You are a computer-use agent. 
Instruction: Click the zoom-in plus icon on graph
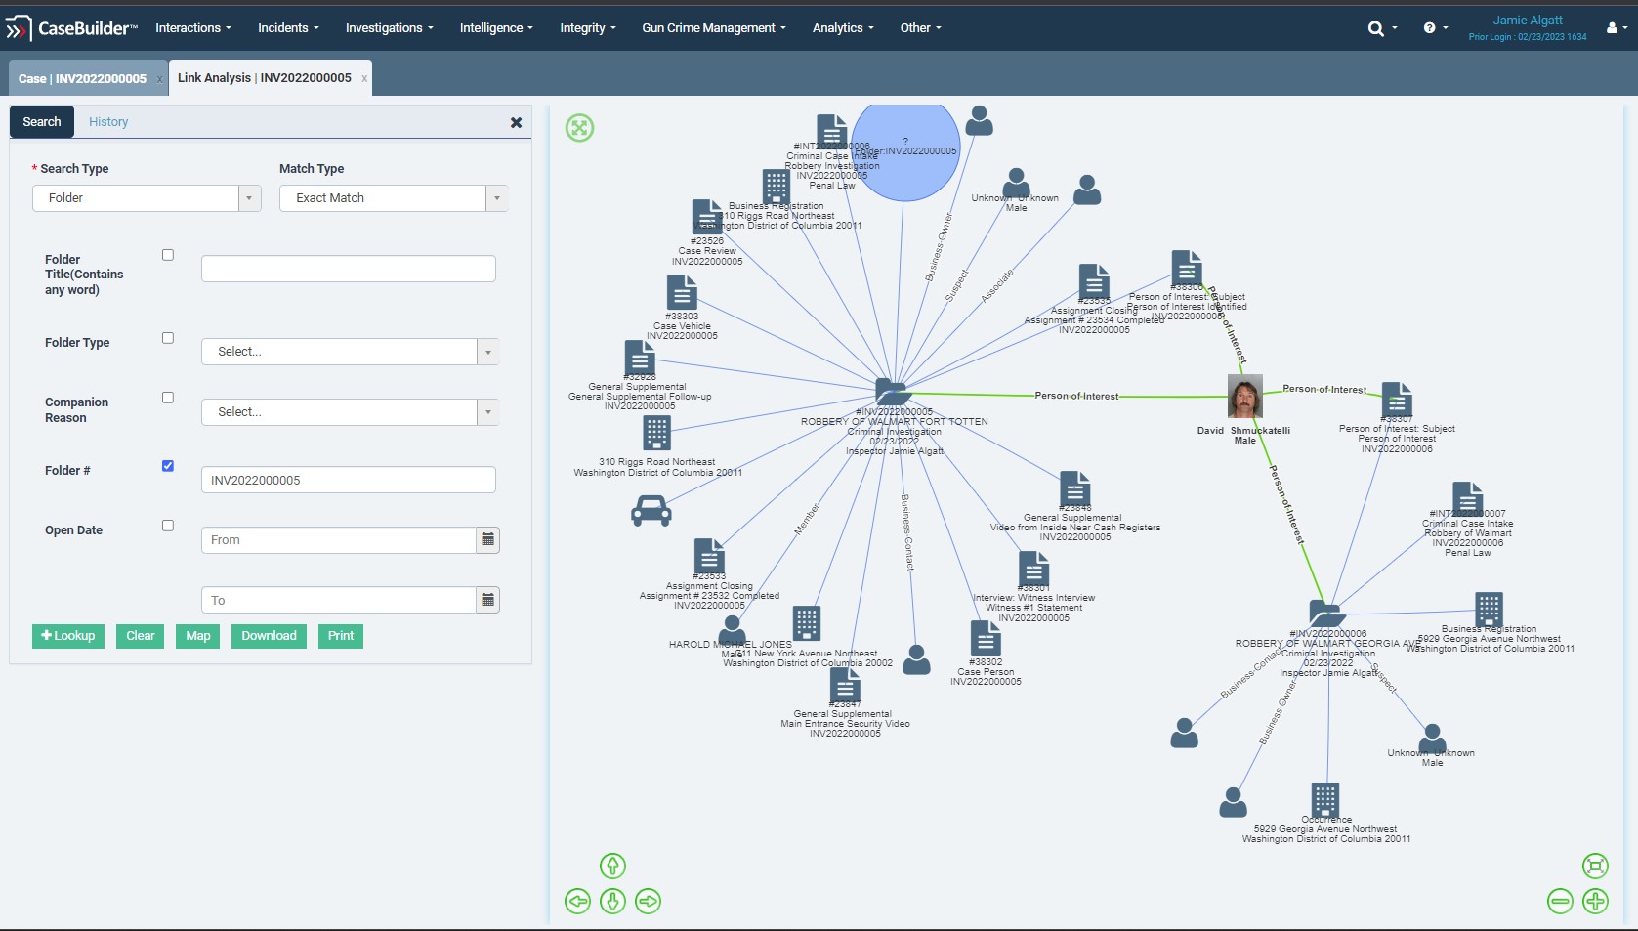pos(1595,901)
